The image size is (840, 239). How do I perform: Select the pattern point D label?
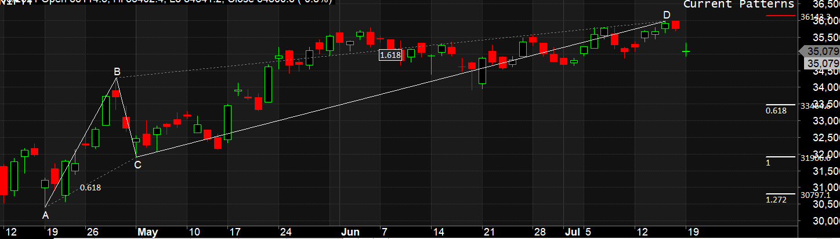tap(667, 14)
